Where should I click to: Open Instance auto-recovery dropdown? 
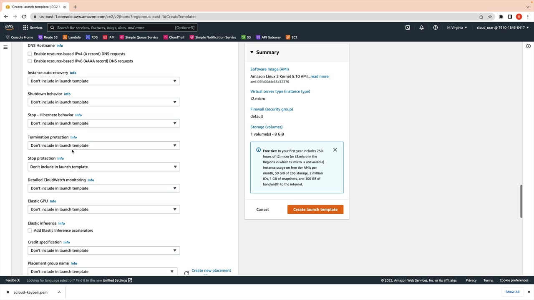pos(104,81)
